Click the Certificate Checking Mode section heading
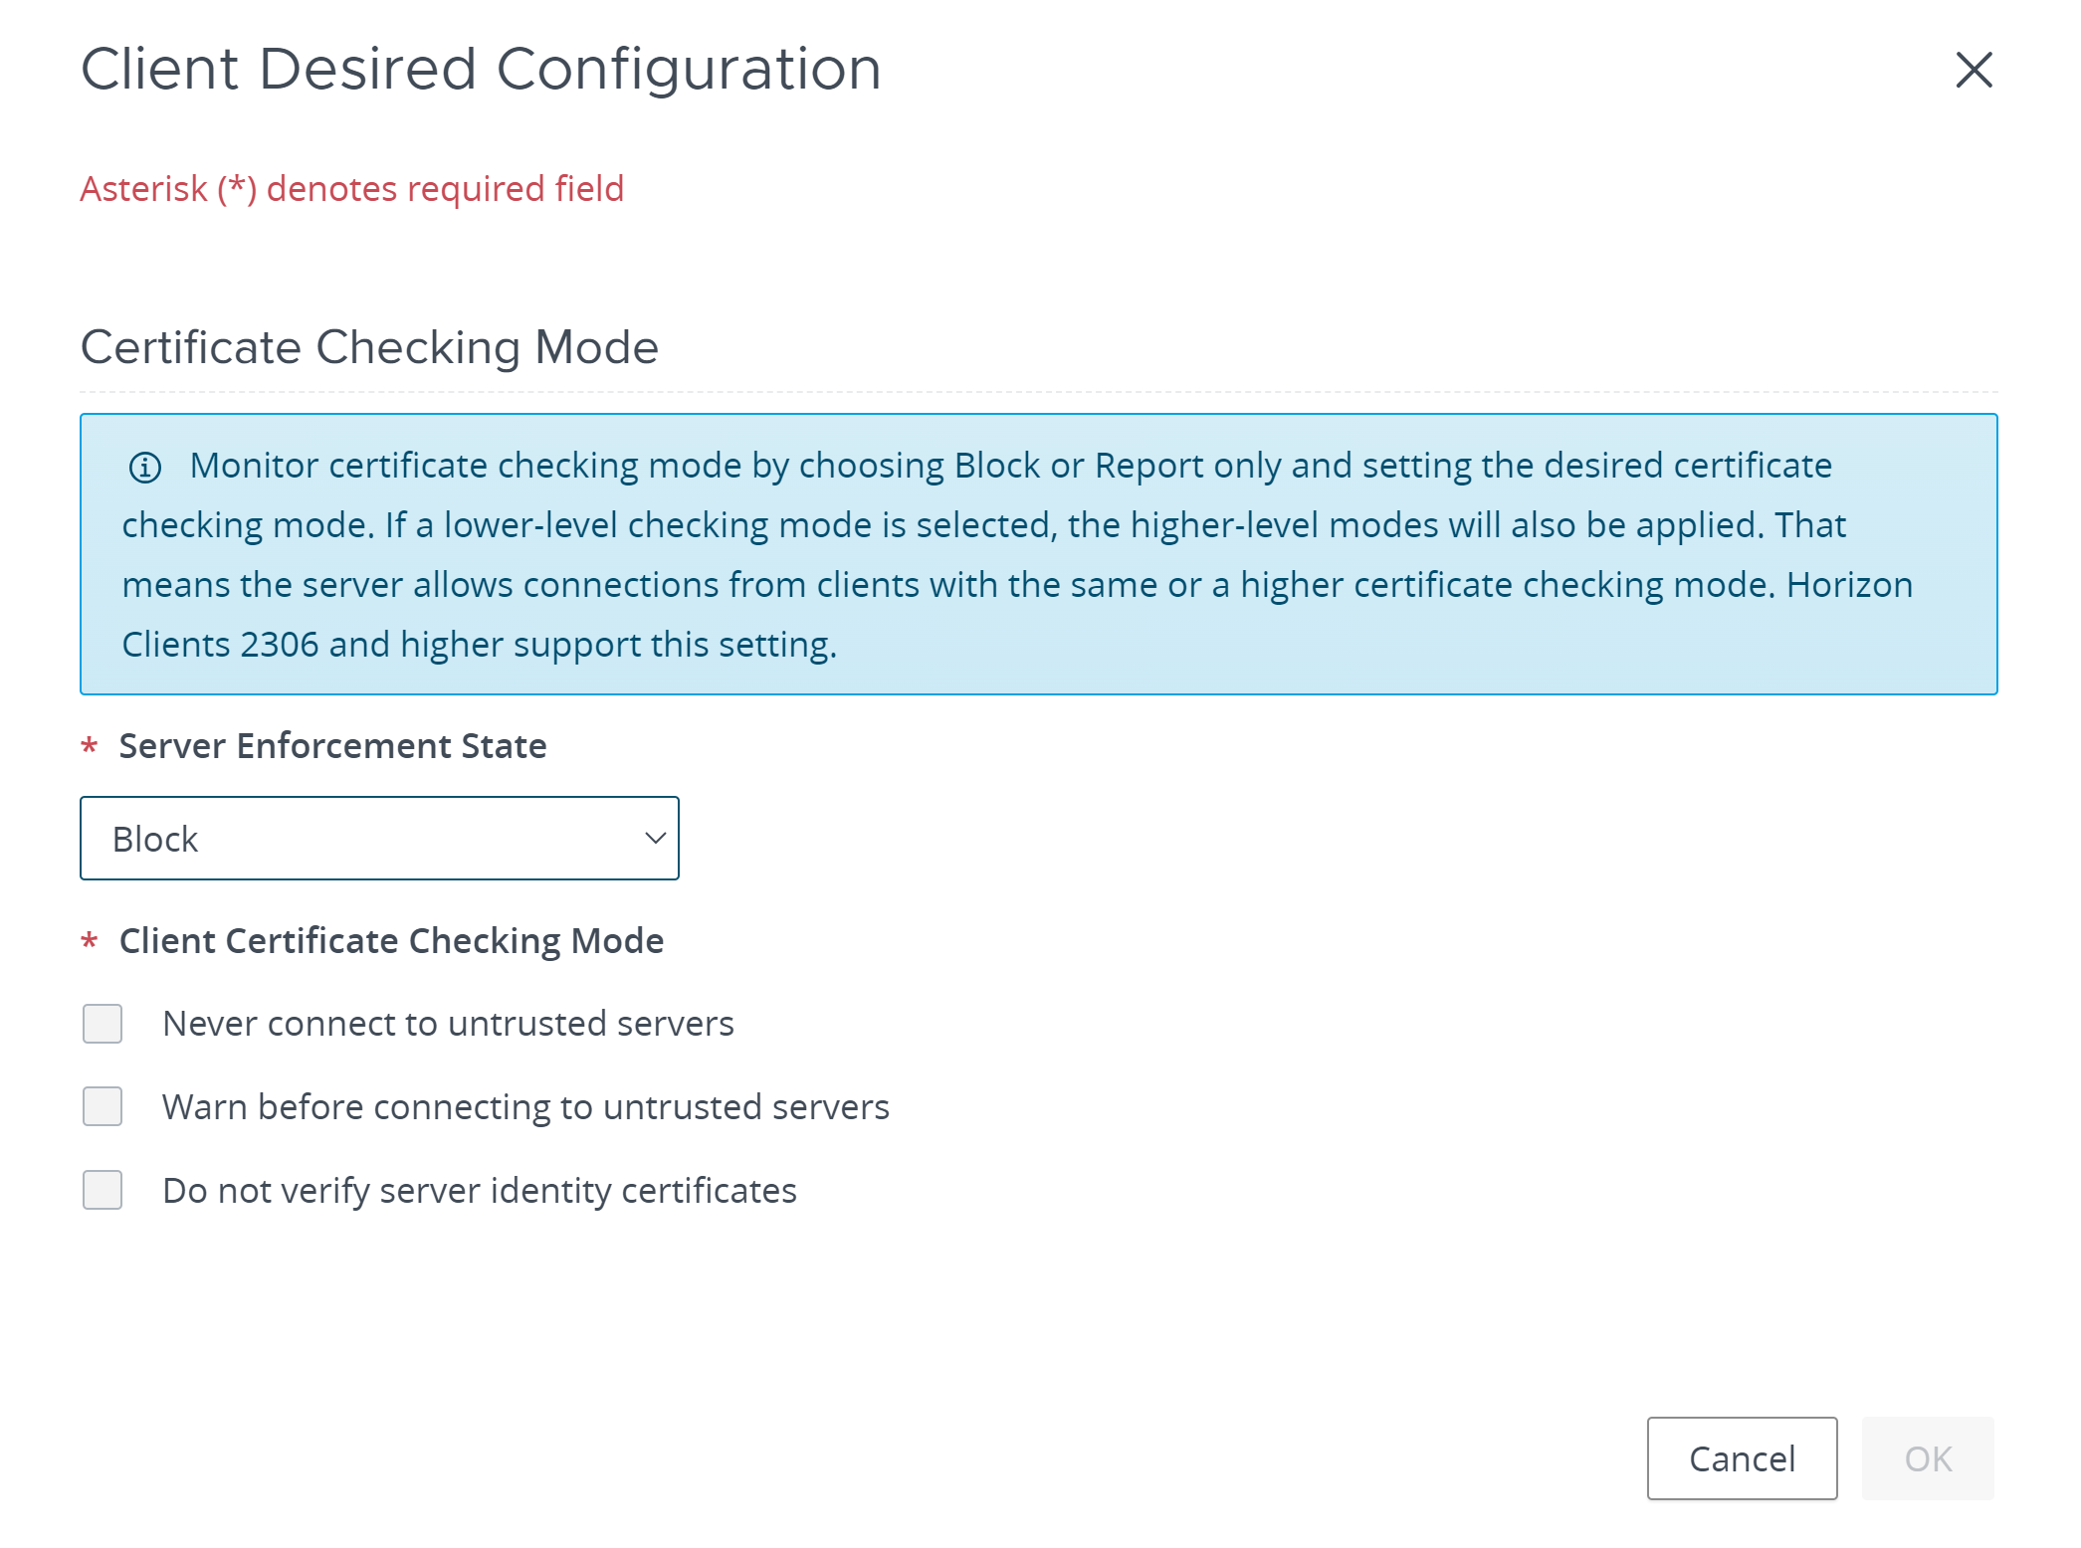 pyautogui.click(x=369, y=347)
